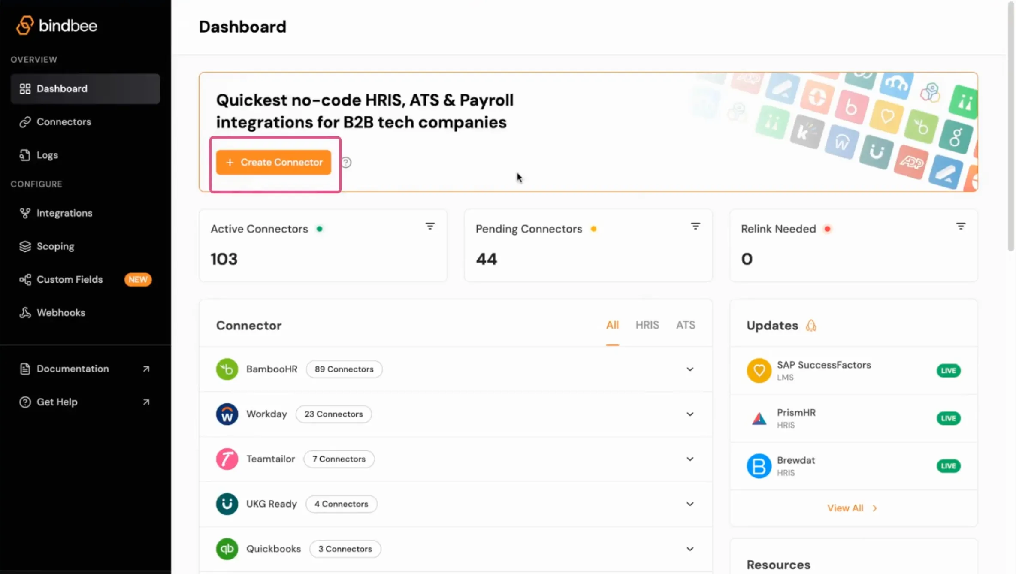1016x574 pixels.
Task: Go to Connectors in the sidebar
Action: (x=85, y=122)
